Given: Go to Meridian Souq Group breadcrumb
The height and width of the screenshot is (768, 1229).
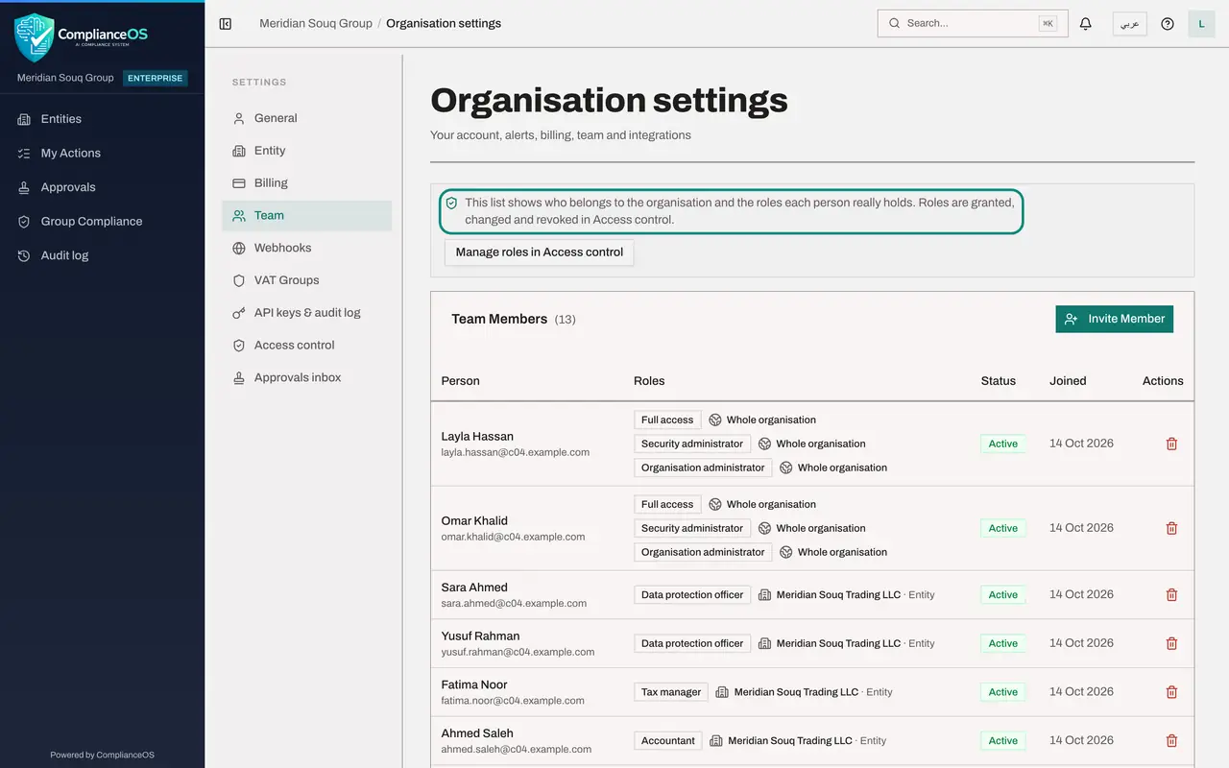Looking at the screenshot, I should point(316,23).
